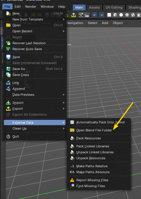Click the Render Animation clapperboard icon

pyautogui.click(x=87, y=15)
